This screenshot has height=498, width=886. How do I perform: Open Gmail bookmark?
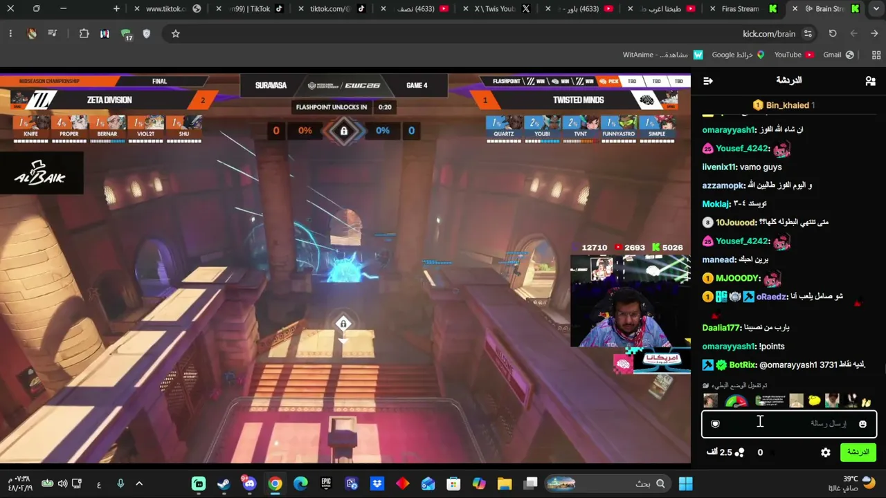838,55
